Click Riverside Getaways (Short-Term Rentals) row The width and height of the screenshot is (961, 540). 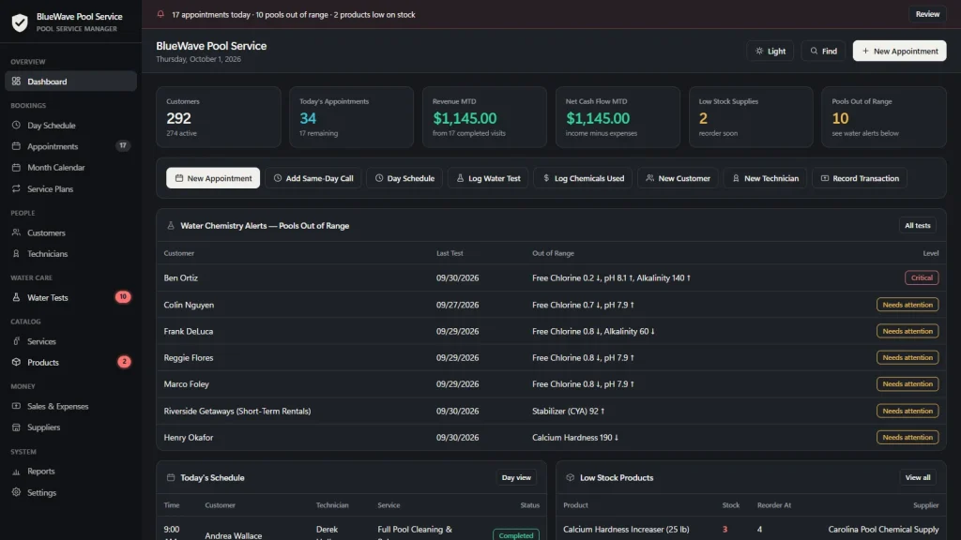(x=551, y=411)
